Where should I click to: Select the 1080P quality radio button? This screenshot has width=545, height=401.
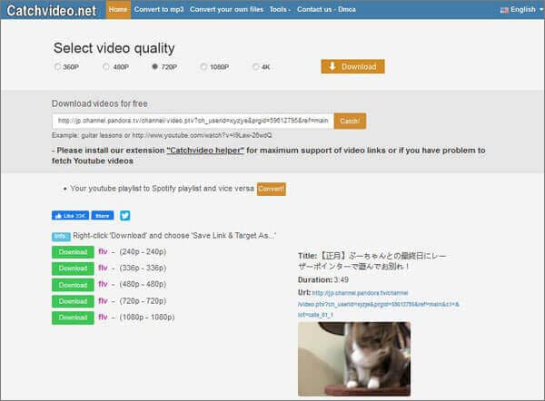pyautogui.click(x=203, y=66)
